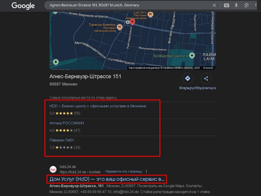This screenshot has width=261, height=196.
Task: Click the SV München-Laim e.V label
Action: (x=171, y=56)
